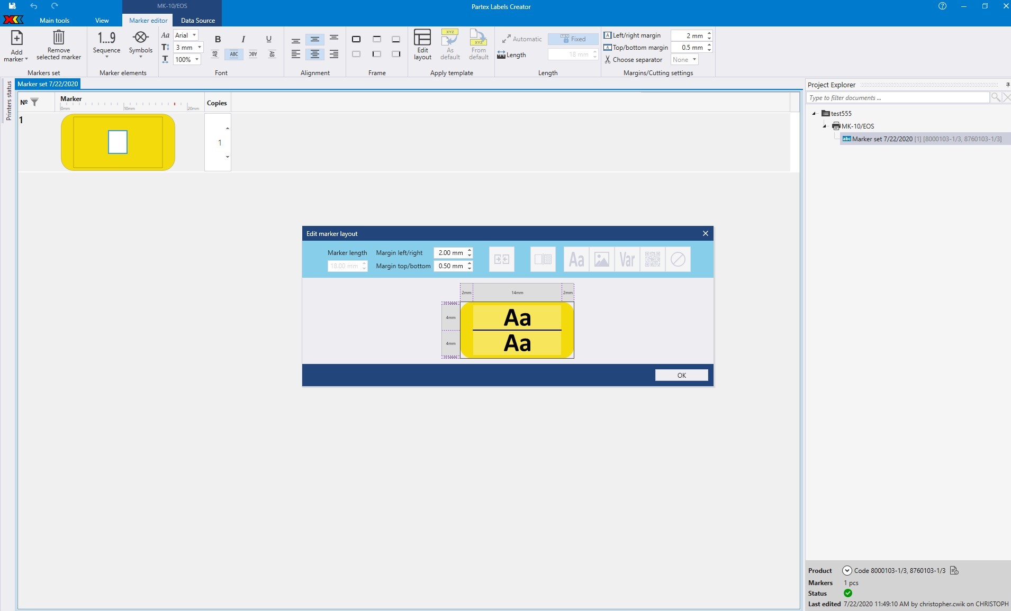Increase Copies count for marker 1
The width and height of the screenshot is (1011, 611).
228,129
